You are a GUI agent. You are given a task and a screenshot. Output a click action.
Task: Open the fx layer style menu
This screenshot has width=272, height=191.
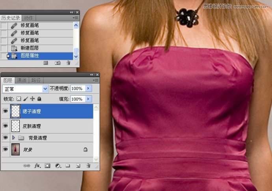pyautogui.click(x=37, y=166)
